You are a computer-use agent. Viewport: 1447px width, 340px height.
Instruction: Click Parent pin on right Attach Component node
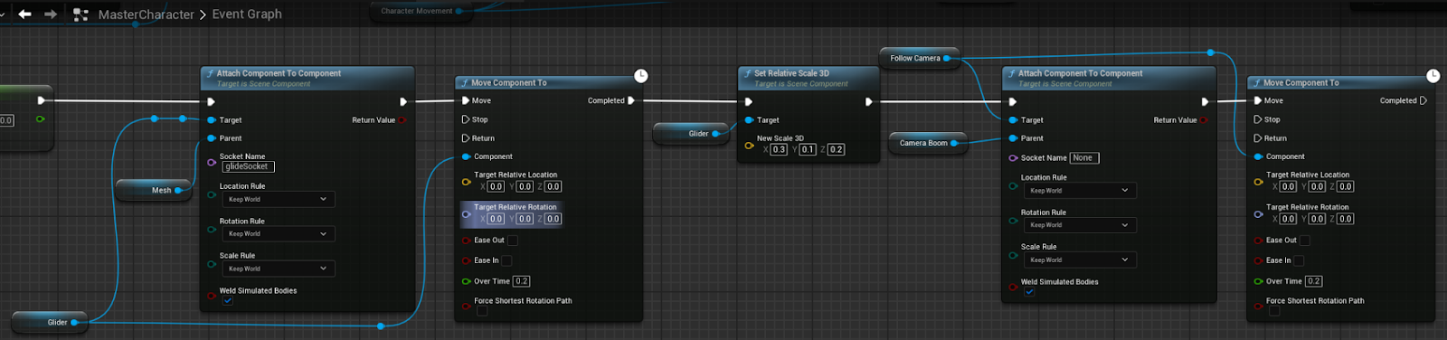point(1013,138)
